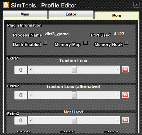
Task: Click right arrow of Extra2 slider
Action: (117, 95)
